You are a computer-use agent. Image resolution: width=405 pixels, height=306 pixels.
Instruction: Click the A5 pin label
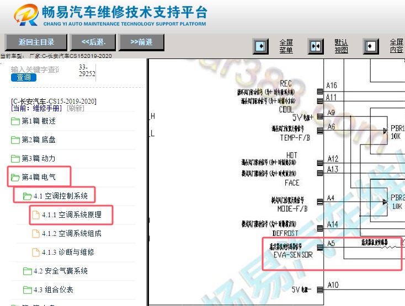331,243
